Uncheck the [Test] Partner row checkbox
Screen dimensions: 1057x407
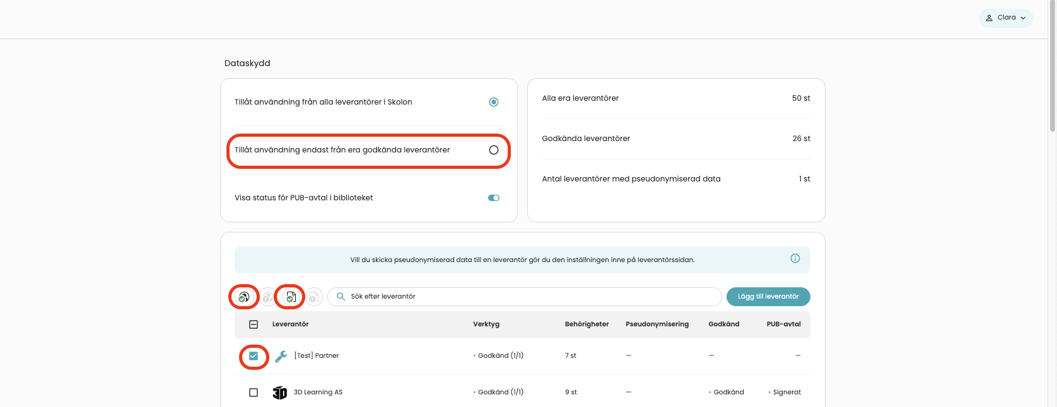(254, 356)
